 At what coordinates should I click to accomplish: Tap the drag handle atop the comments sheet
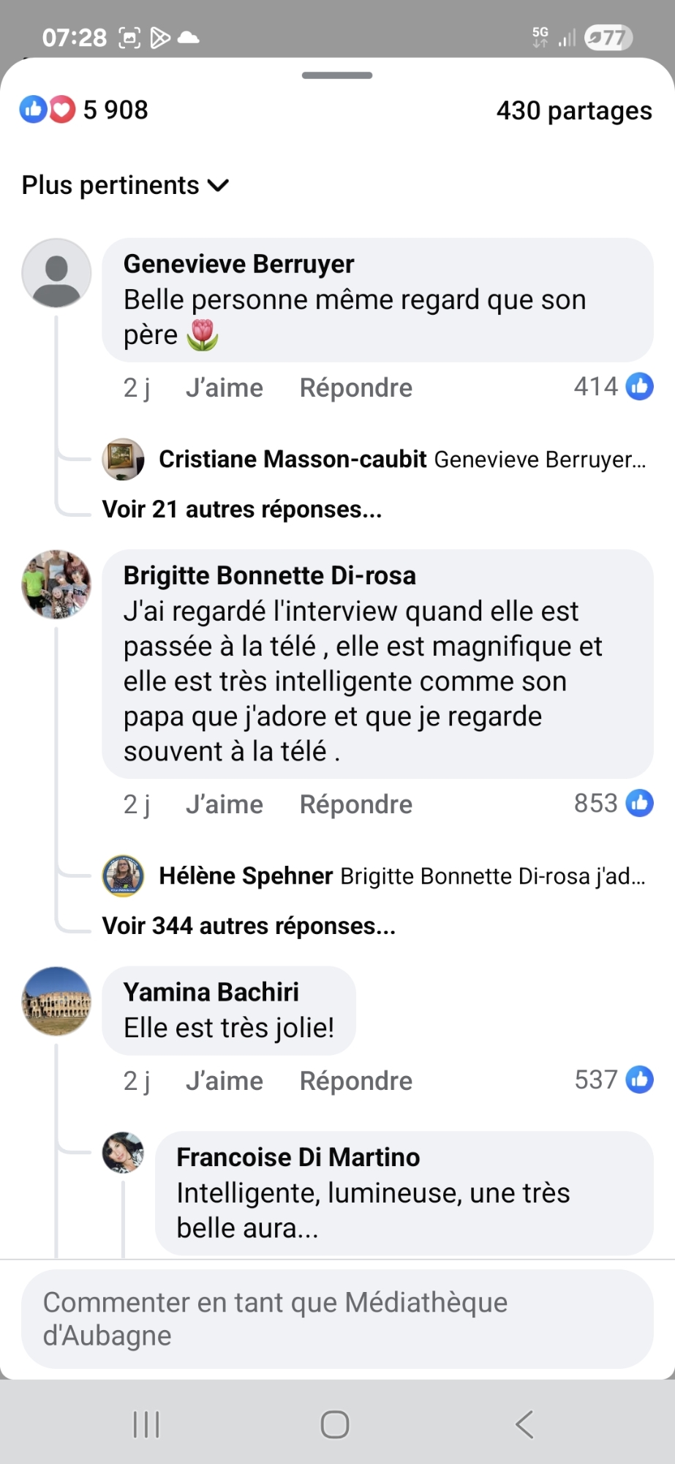(x=337, y=75)
